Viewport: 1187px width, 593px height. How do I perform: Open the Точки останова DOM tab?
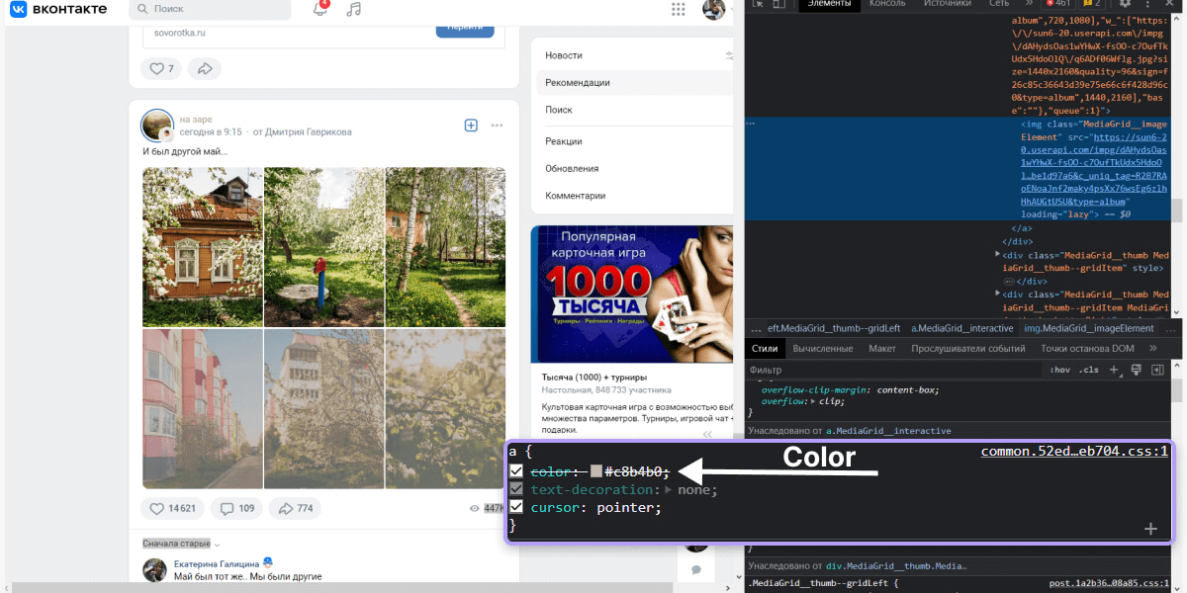pyautogui.click(x=1087, y=348)
